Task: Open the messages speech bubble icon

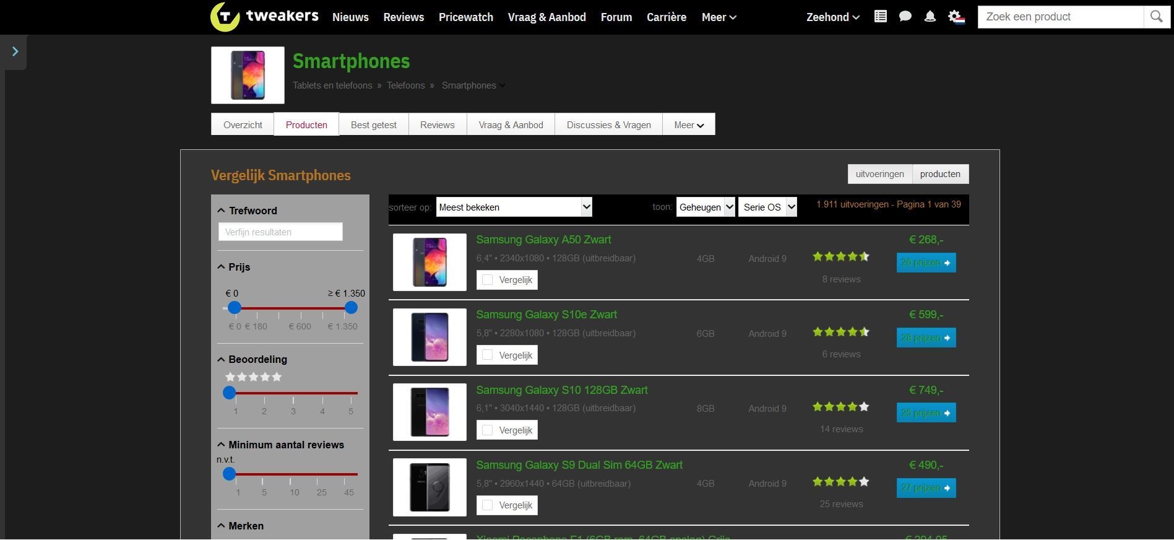Action: tap(905, 17)
